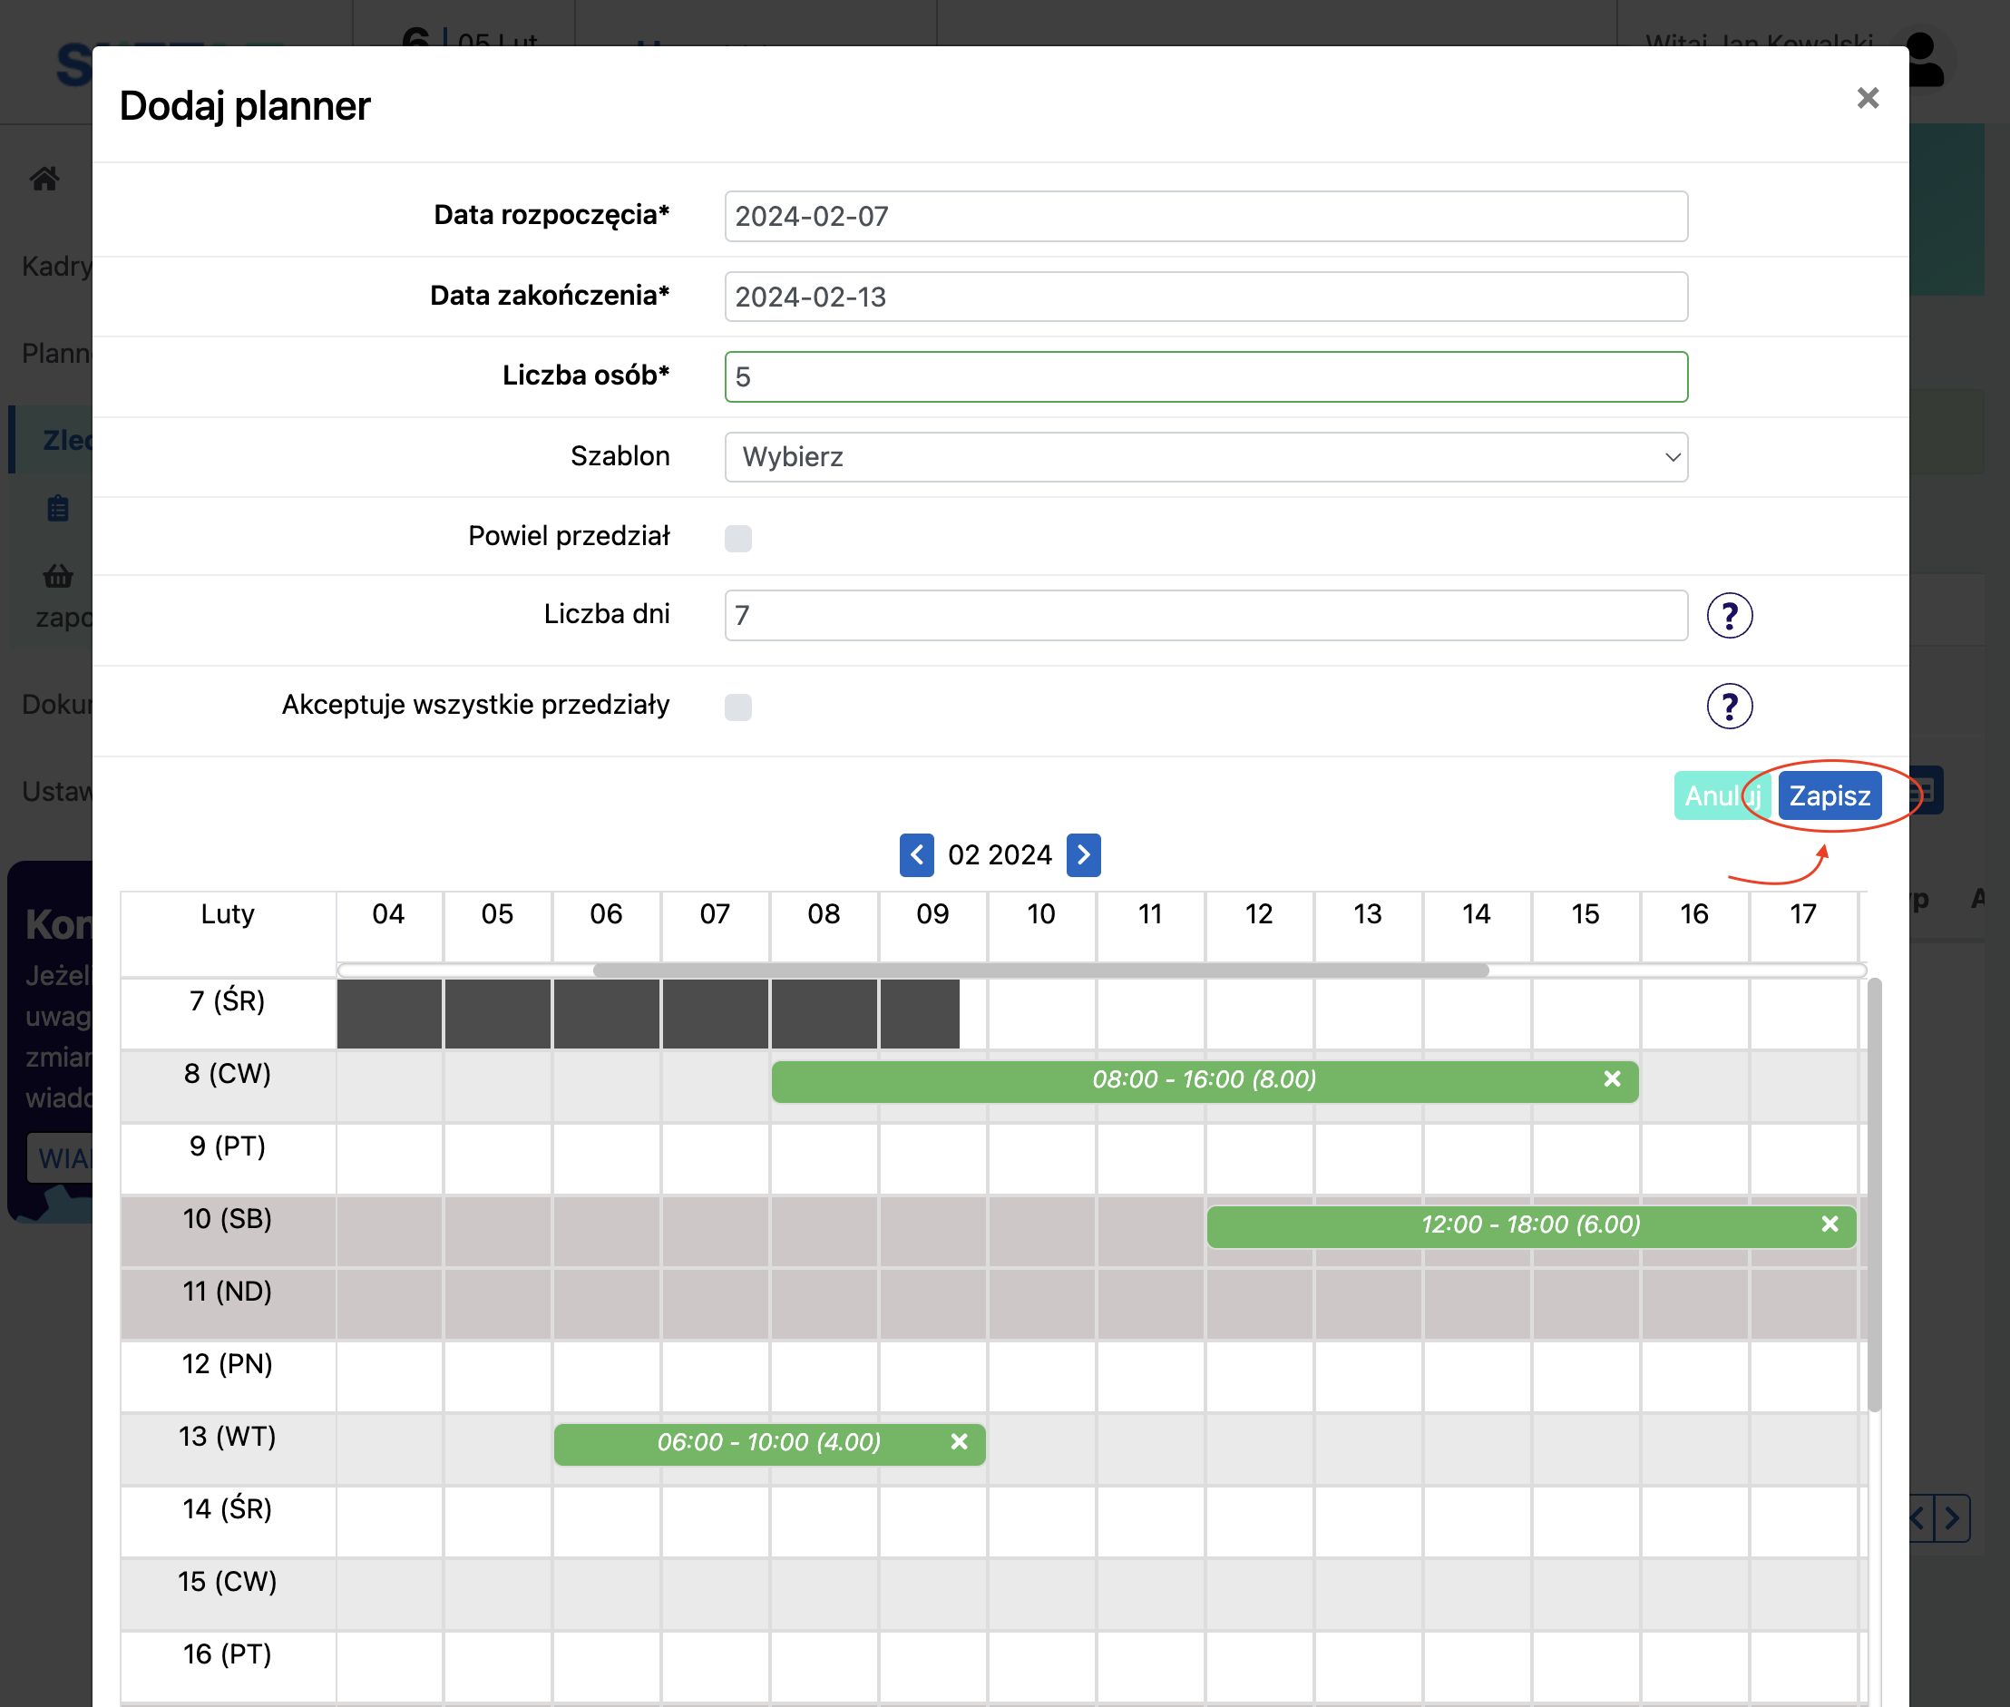Select the 08:00 - 16:00 (8.00) shift bar
2010x1707 pixels.
(x=1203, y=1080)
